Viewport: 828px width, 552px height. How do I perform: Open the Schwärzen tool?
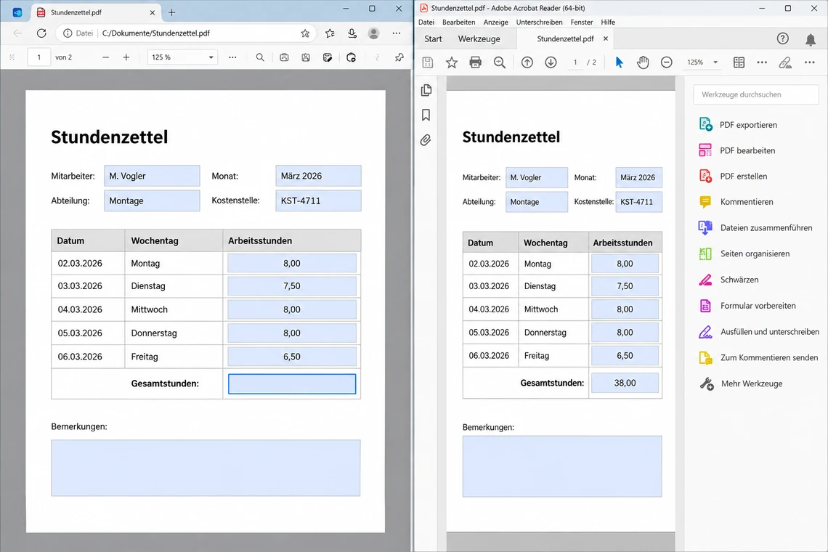point(728,280)
